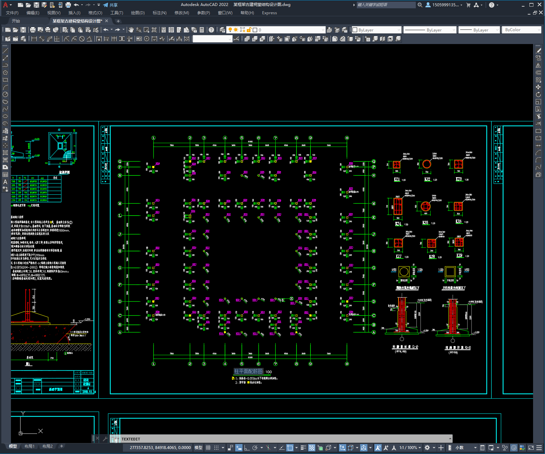This screenshot has height=454, width=545.
Task: Toggle snap mode dots
Action: 216,448
